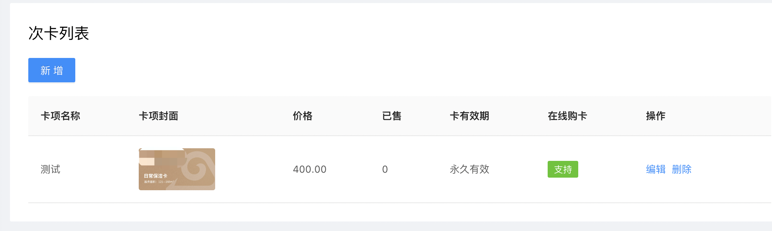
Task: Click the 操作 column header
Action: point(655,116)
